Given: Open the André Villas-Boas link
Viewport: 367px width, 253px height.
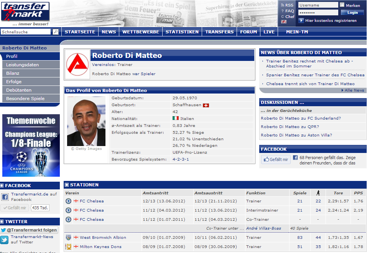Looking at the screenshot, I should (x=263, y=228).
